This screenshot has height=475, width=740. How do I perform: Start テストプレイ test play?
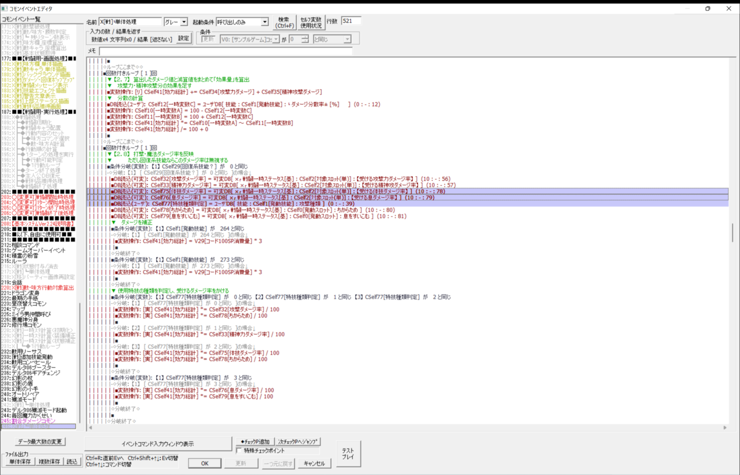tap(348, 453)
